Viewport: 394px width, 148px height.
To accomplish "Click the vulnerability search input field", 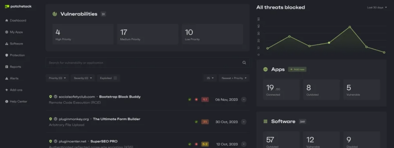I will coord(147,63).
